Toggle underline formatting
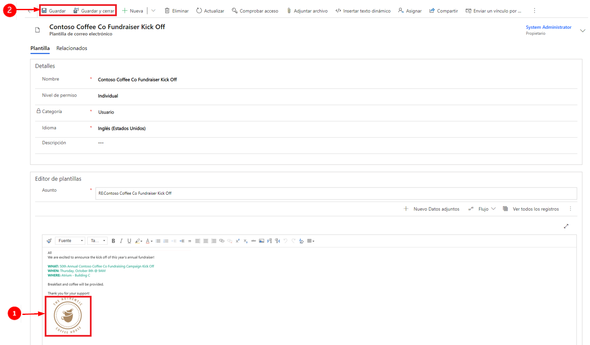The image size is (590, 345). point(129,241)
